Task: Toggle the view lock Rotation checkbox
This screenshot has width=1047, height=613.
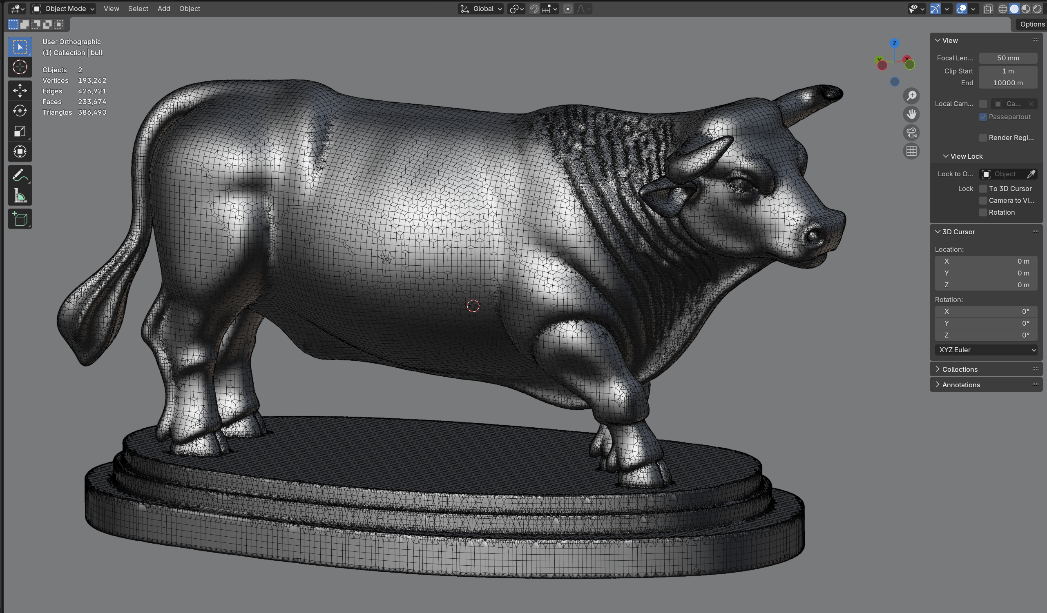Action: pos(982,212)
